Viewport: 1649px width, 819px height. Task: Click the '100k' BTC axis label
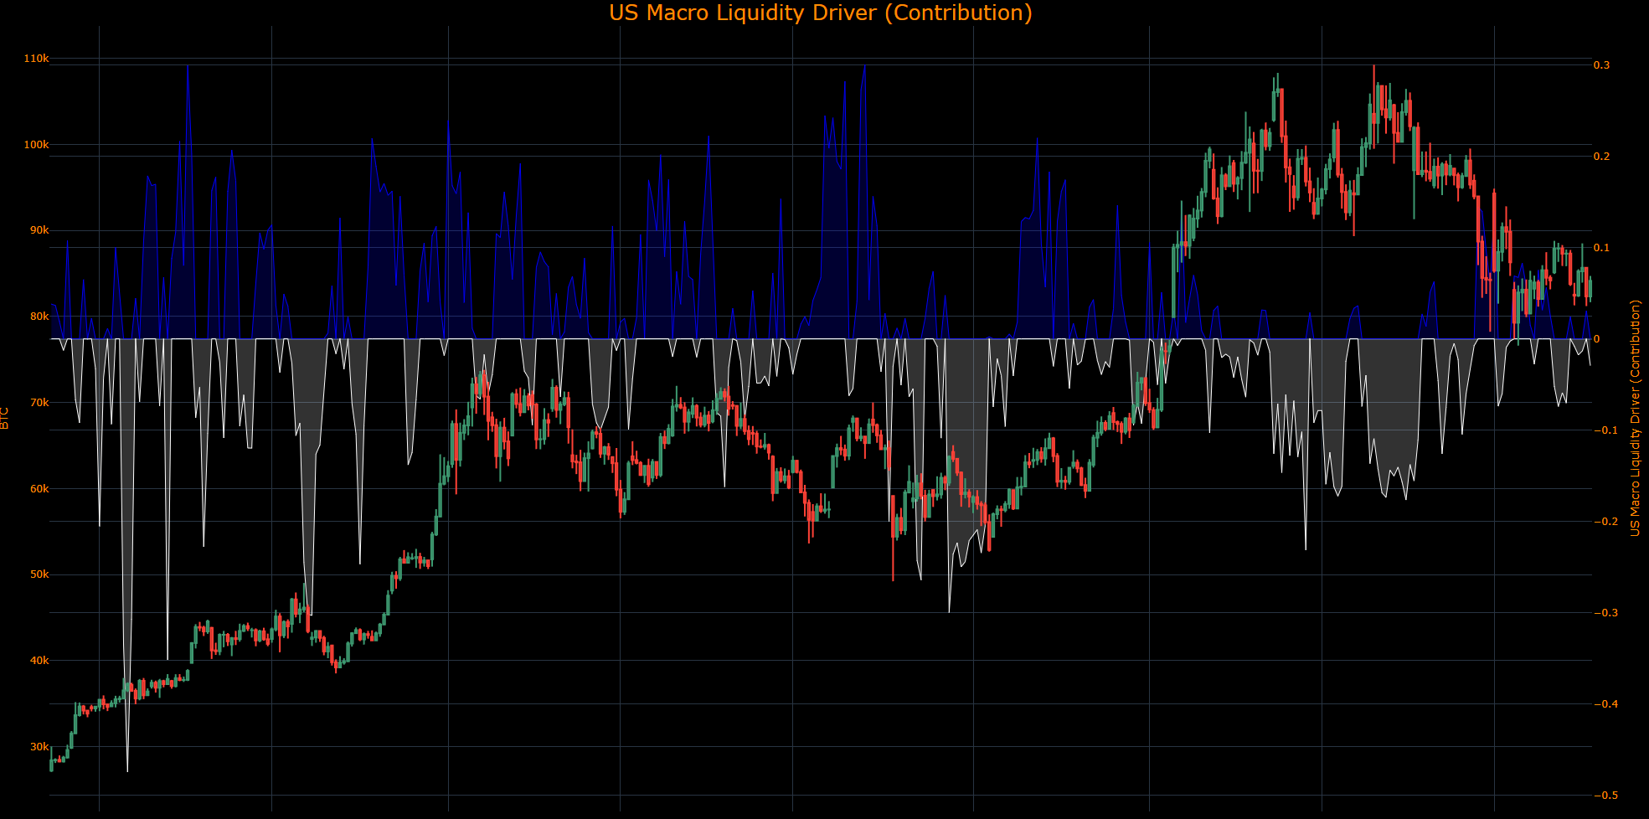tap(36, 145)
